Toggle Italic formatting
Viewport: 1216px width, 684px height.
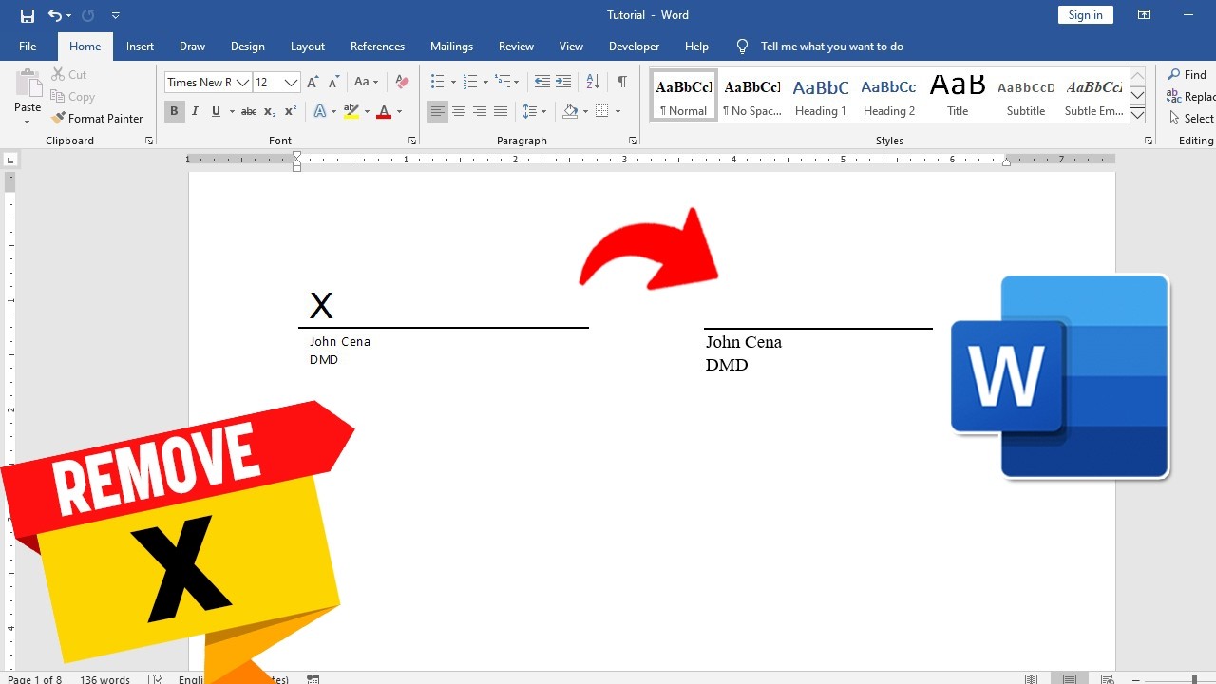pyautogui.click(x=195, y=111)
